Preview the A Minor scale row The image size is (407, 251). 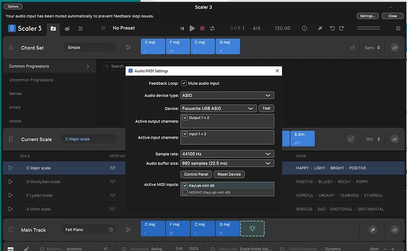11,209
